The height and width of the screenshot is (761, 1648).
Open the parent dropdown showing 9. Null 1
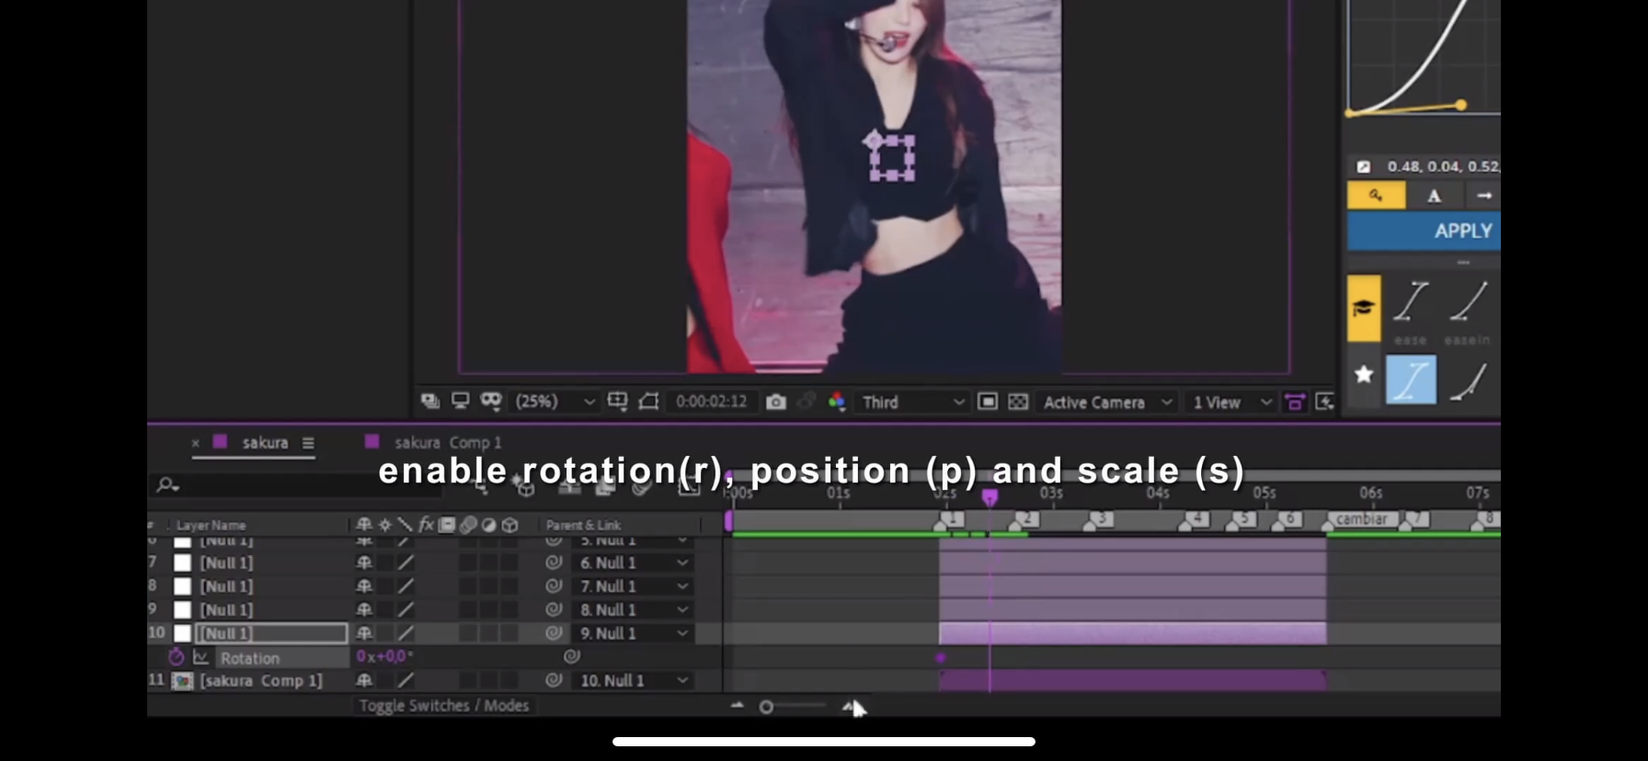coord(633,633)
